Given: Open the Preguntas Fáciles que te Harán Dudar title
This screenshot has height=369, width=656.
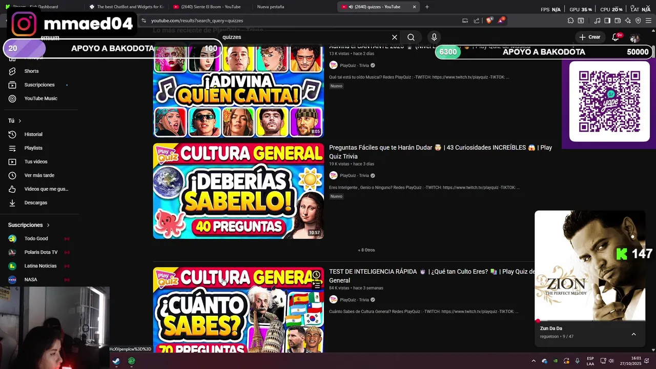Looking at the screenshot, I should 440,152.
